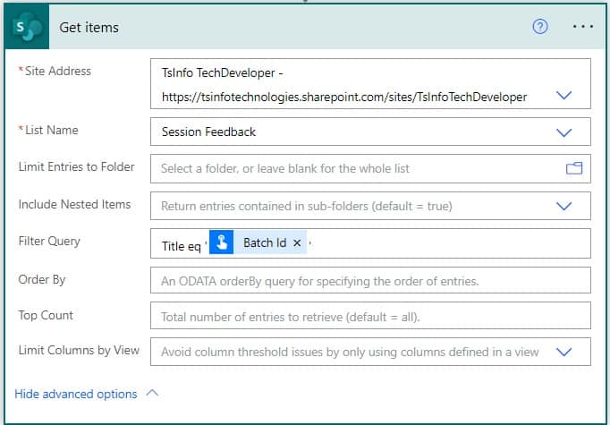
Task: Click the Batch Id trigger hand icon
Action: coord(221,242)
